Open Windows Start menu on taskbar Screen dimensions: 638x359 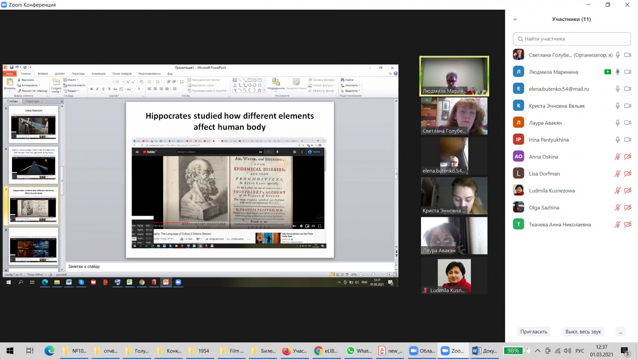(10, 351)
